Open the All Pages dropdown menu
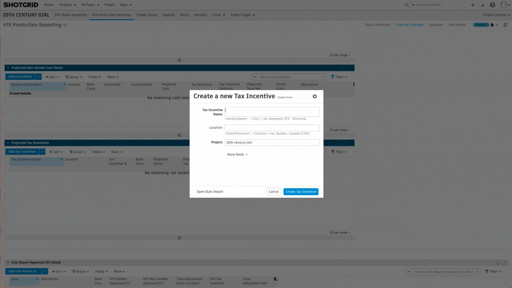This screenshot has width=512, height=288. tap(90, 5)
